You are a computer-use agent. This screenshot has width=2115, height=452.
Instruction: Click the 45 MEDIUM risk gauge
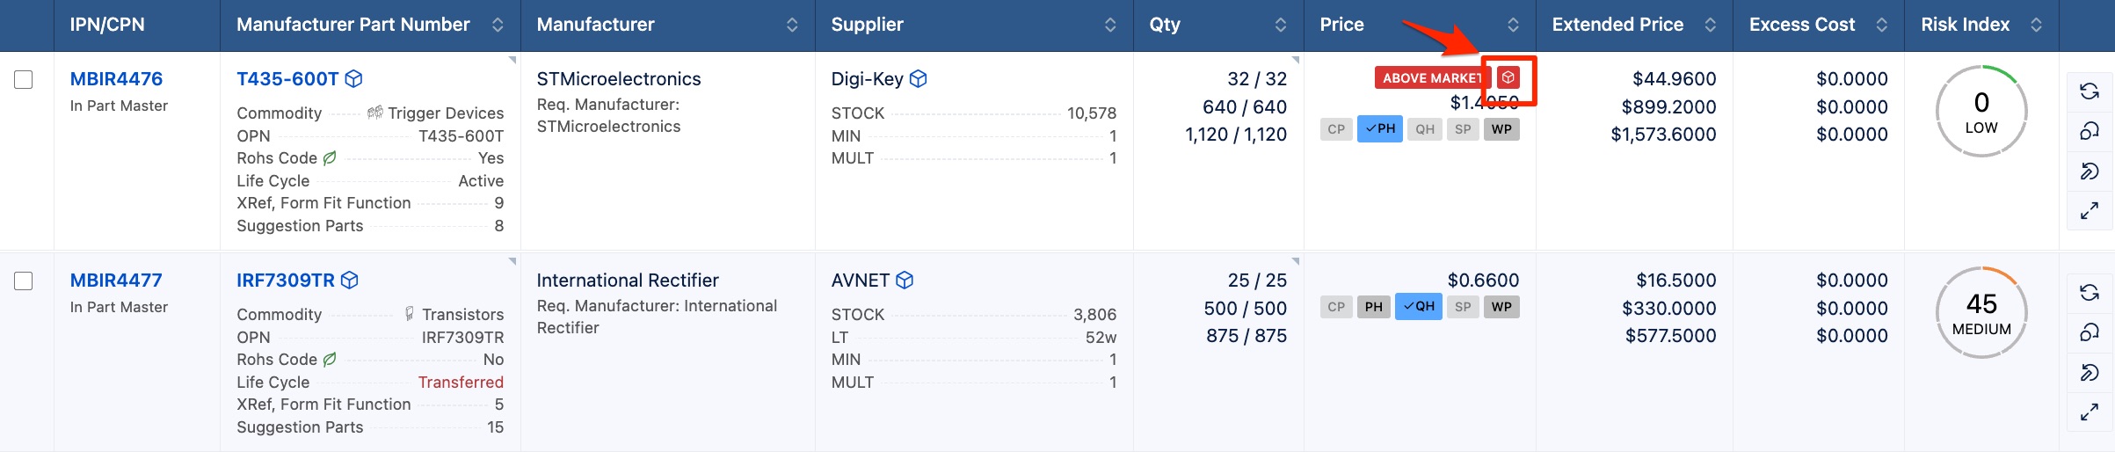tap(1981, 312)
